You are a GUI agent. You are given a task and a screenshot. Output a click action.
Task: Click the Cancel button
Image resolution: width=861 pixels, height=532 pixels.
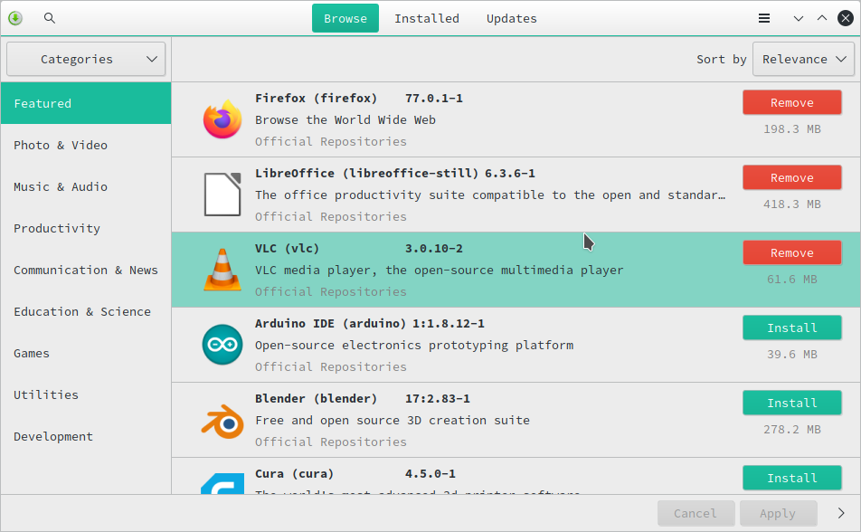pos(695,513)
